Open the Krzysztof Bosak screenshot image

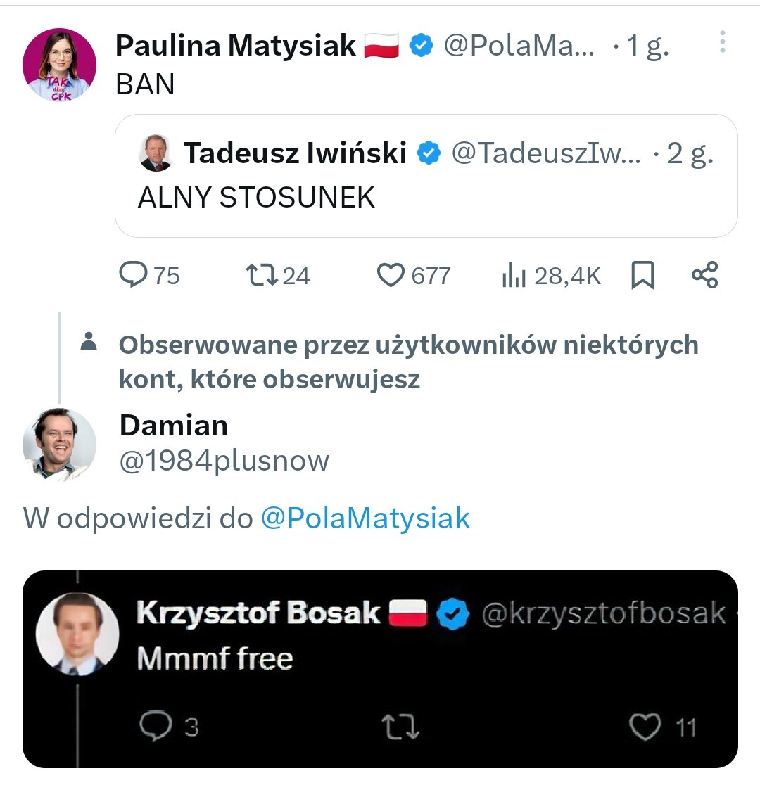(380, 668)
